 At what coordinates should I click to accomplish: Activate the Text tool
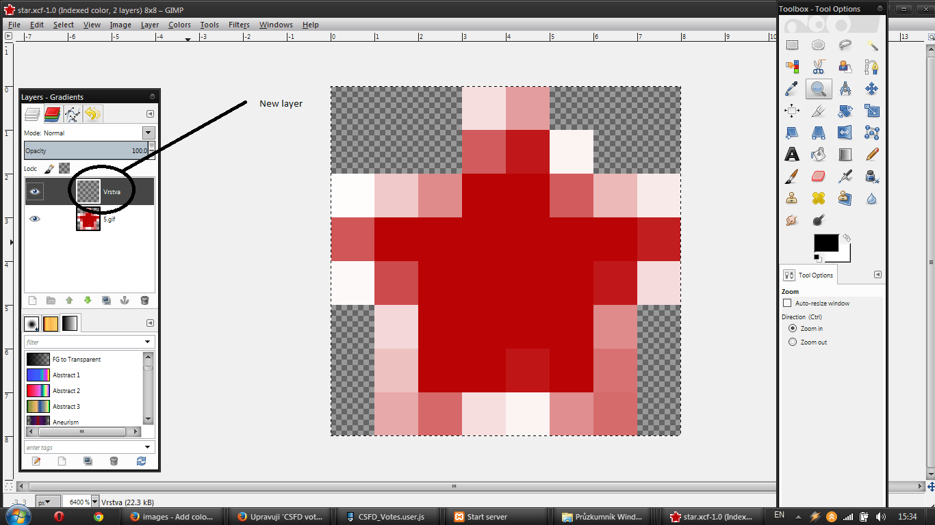[792, 154]
